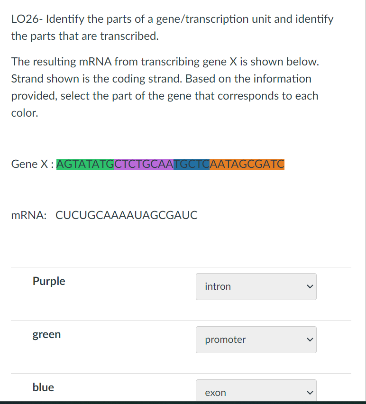Select the blue TGCTC gene segment
This screenshot has width=366, height=404.
[191, 165]
